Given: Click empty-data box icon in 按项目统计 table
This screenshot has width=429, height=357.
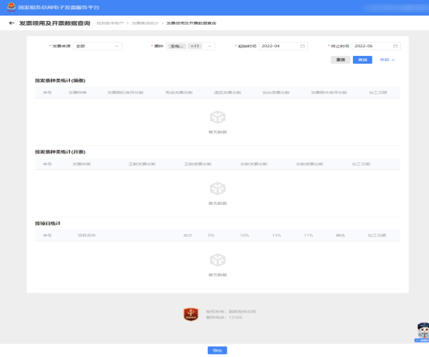Looking at the screenshot, I should click(x=217, y=260).
